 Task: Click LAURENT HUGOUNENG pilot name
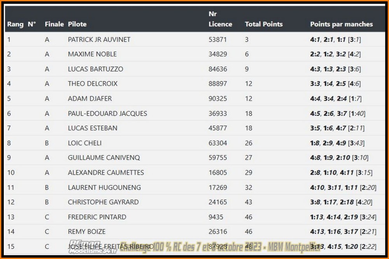pos(104,187)
